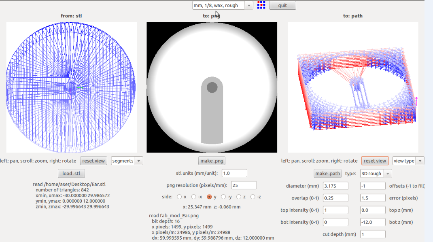Click the 'zmin, zmax' values line

point(72,206)
